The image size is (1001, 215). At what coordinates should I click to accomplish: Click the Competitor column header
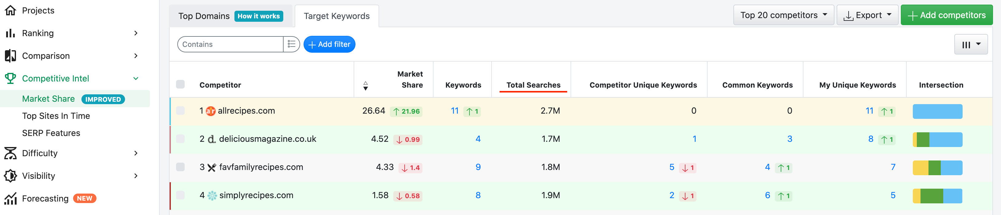pos(220,85)
